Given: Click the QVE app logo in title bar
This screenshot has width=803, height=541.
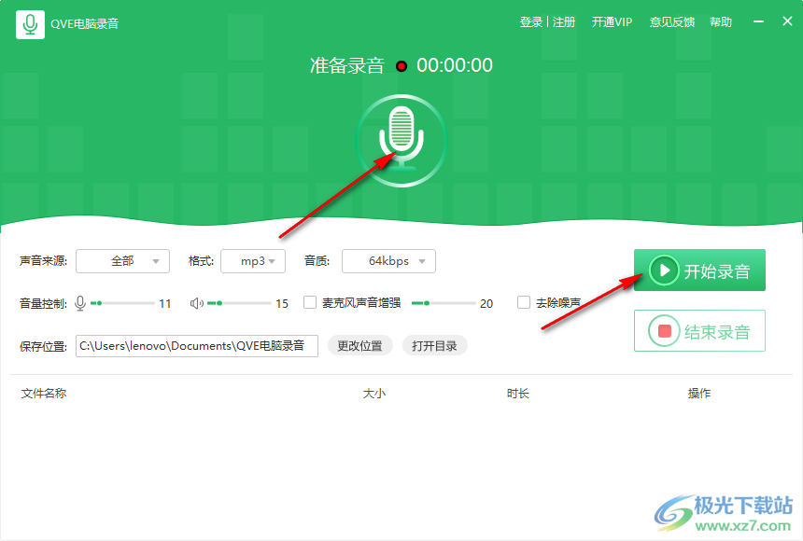Looking at the screenshot, I should point(28,21).
